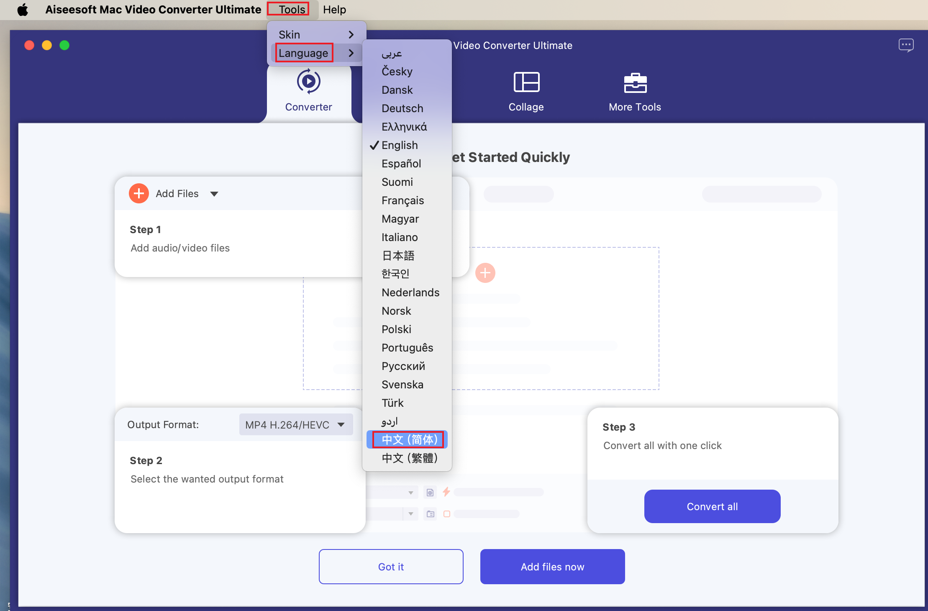Select 한국인 language
The width and height of the screenshot is (928, 611).
click(x=407, y=274)
